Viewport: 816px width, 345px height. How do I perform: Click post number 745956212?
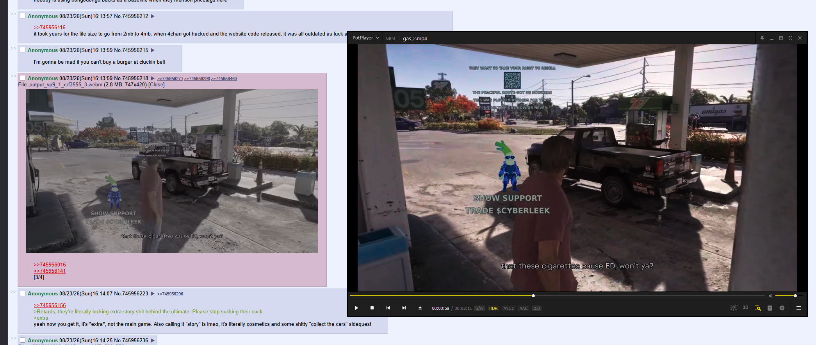click(135, 16)
